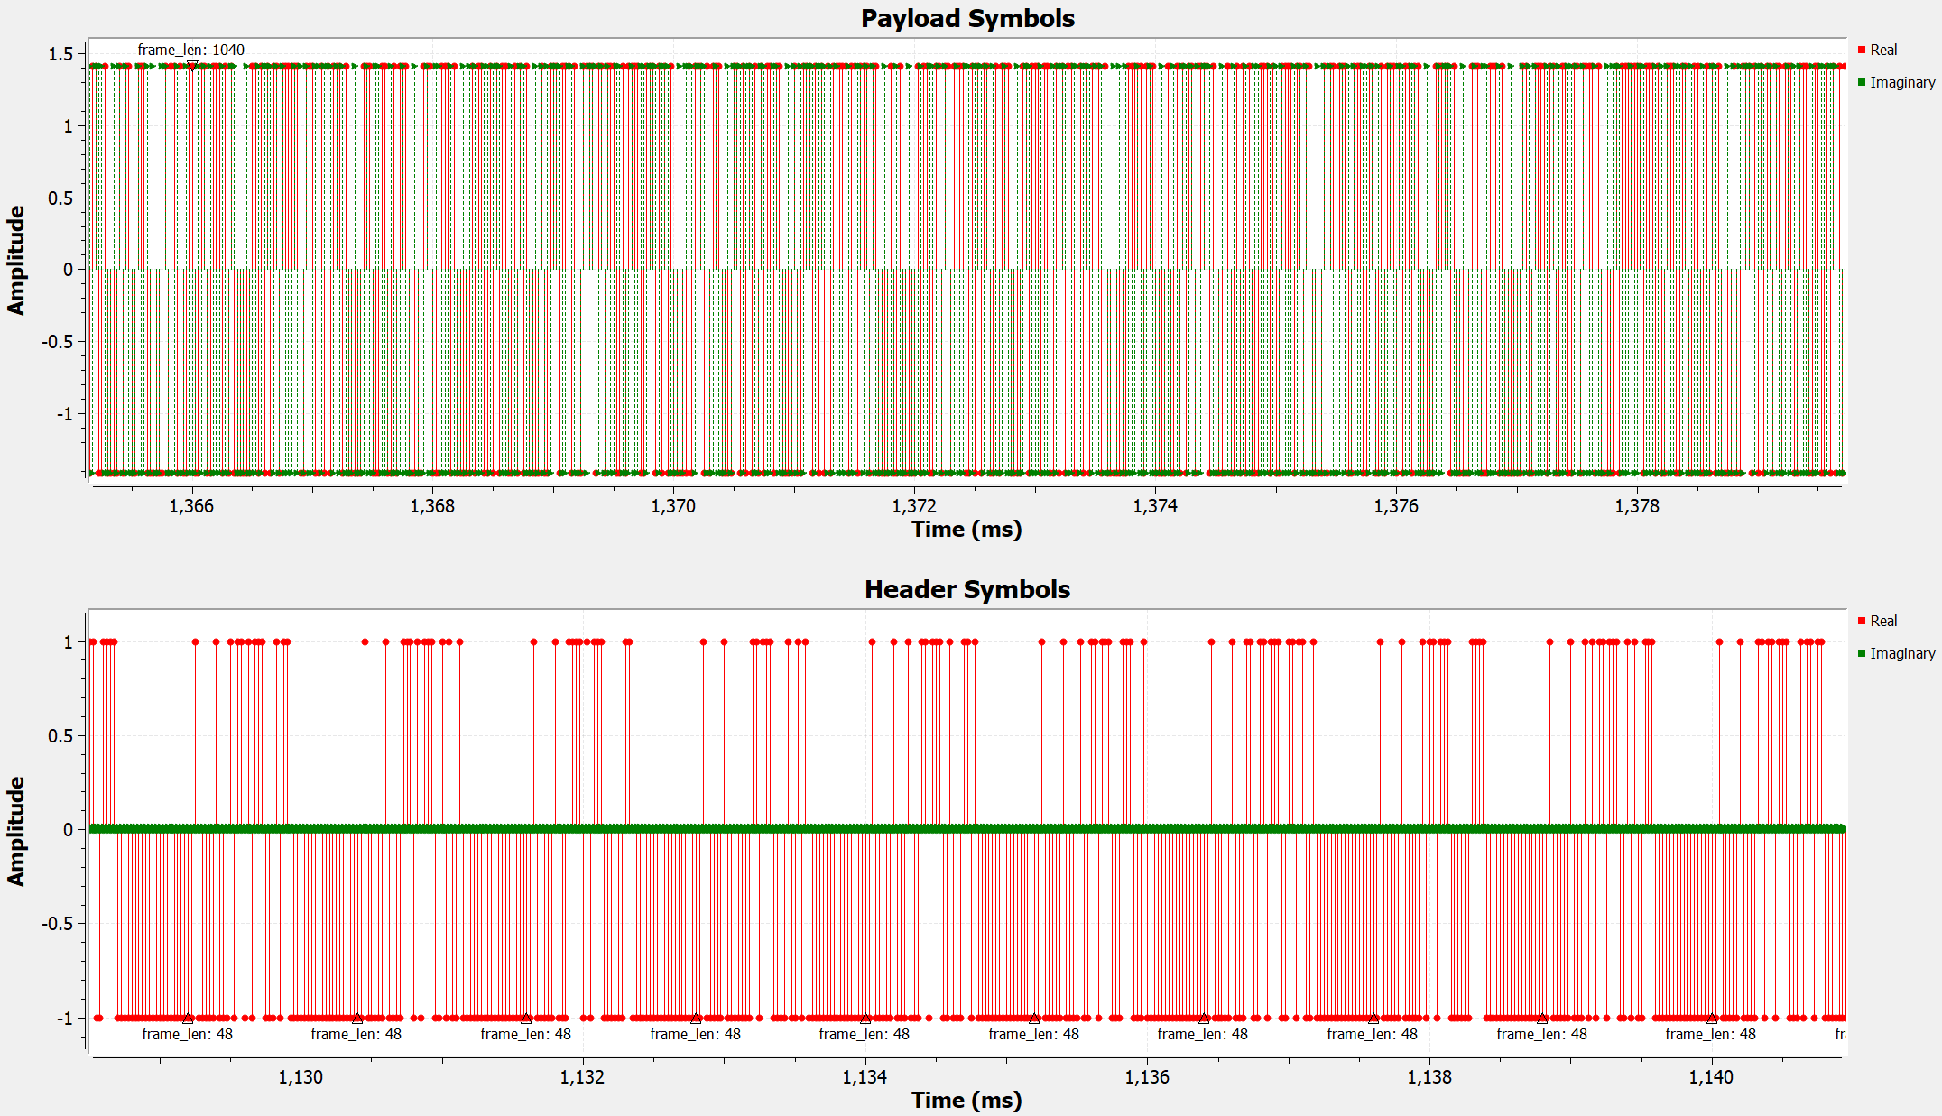Image resolution: width=1942 pixels, height=1116 pixels.
Task: Toggle the Real legend entry in Header Symbols
Action: 1882,622
